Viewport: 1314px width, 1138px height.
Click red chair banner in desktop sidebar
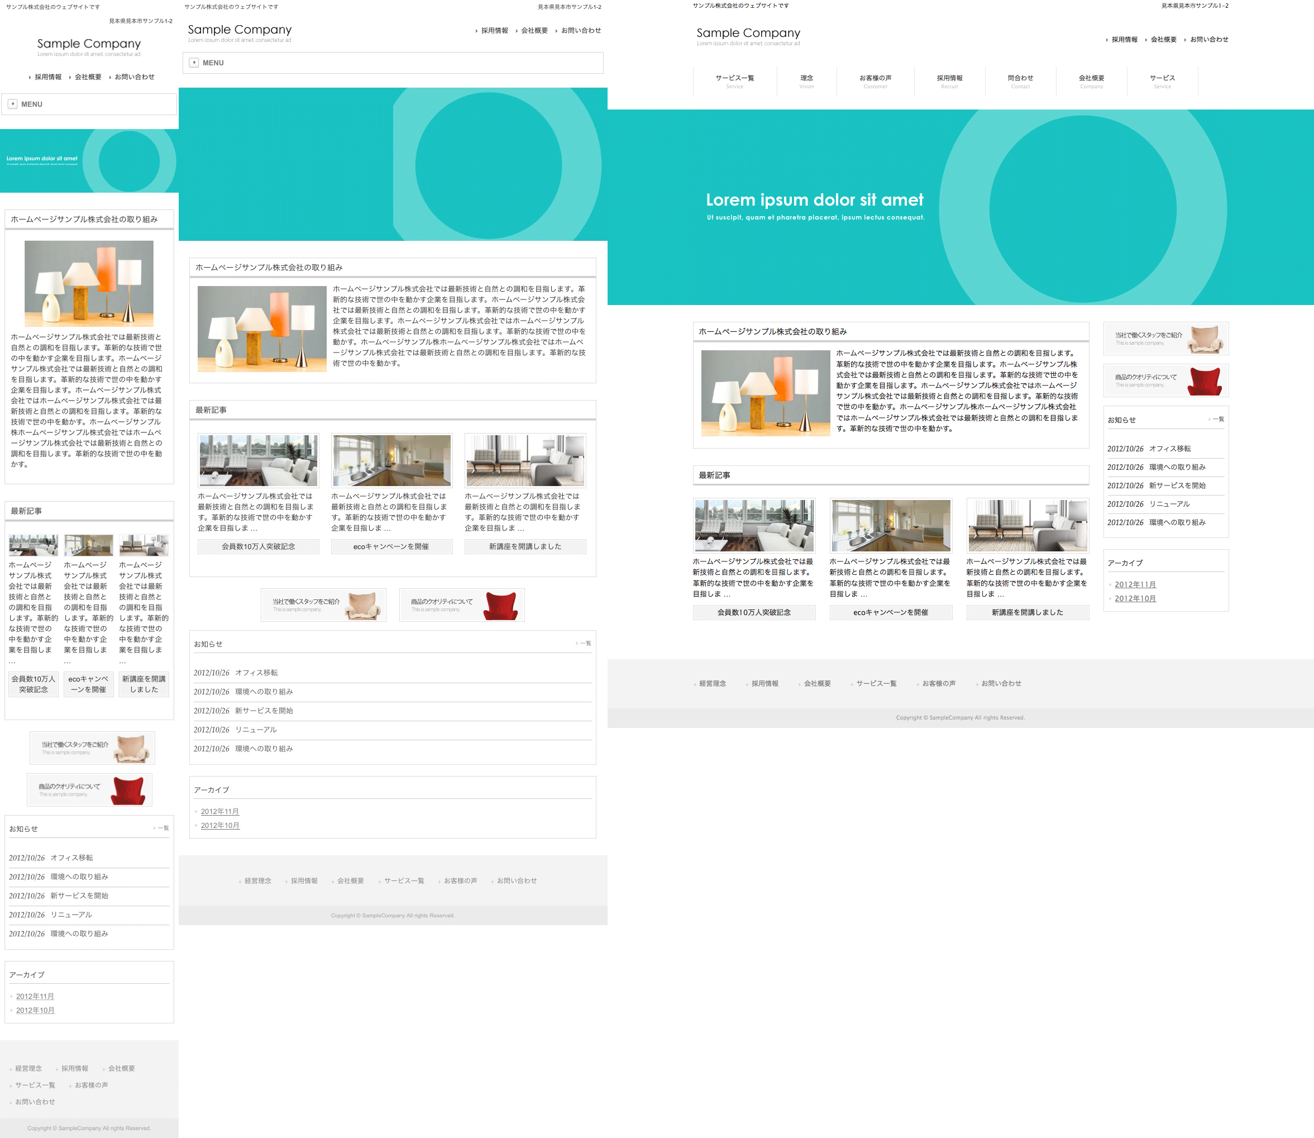(1165, 380)
